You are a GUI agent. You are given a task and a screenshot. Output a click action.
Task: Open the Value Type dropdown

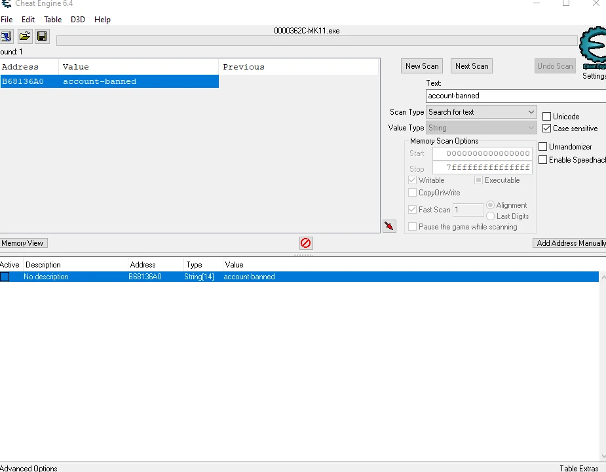pos(481,128)
